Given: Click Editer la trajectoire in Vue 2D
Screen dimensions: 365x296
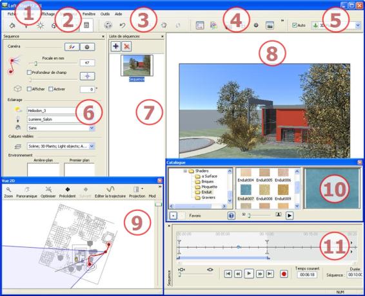Looking at the screenshot, I should (110, 192).
